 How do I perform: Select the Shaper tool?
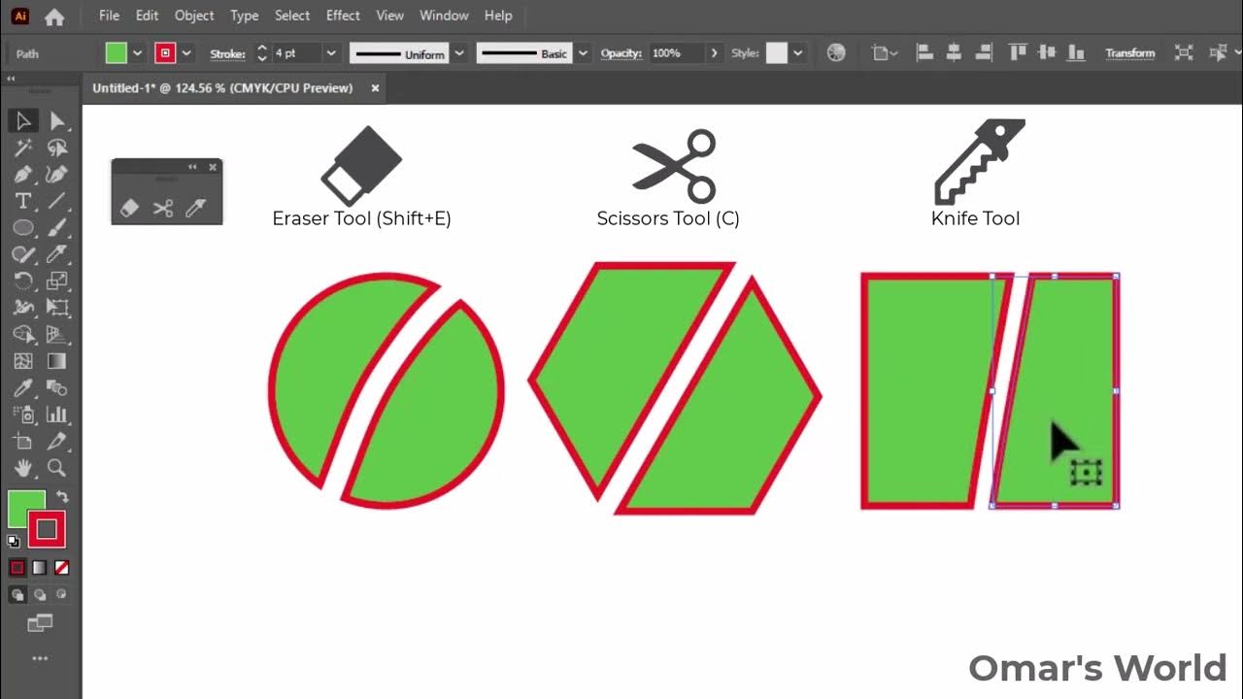point(23,255)
